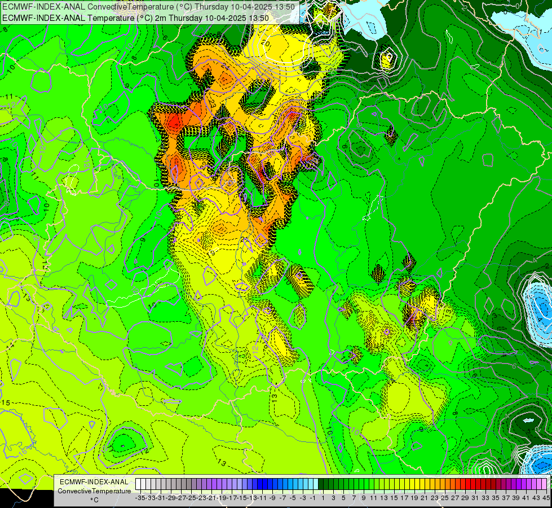Viewport: 552px width, 508px height.
Task: Click the '15' contour label at the left edge
Action: [x=5, y=402]
